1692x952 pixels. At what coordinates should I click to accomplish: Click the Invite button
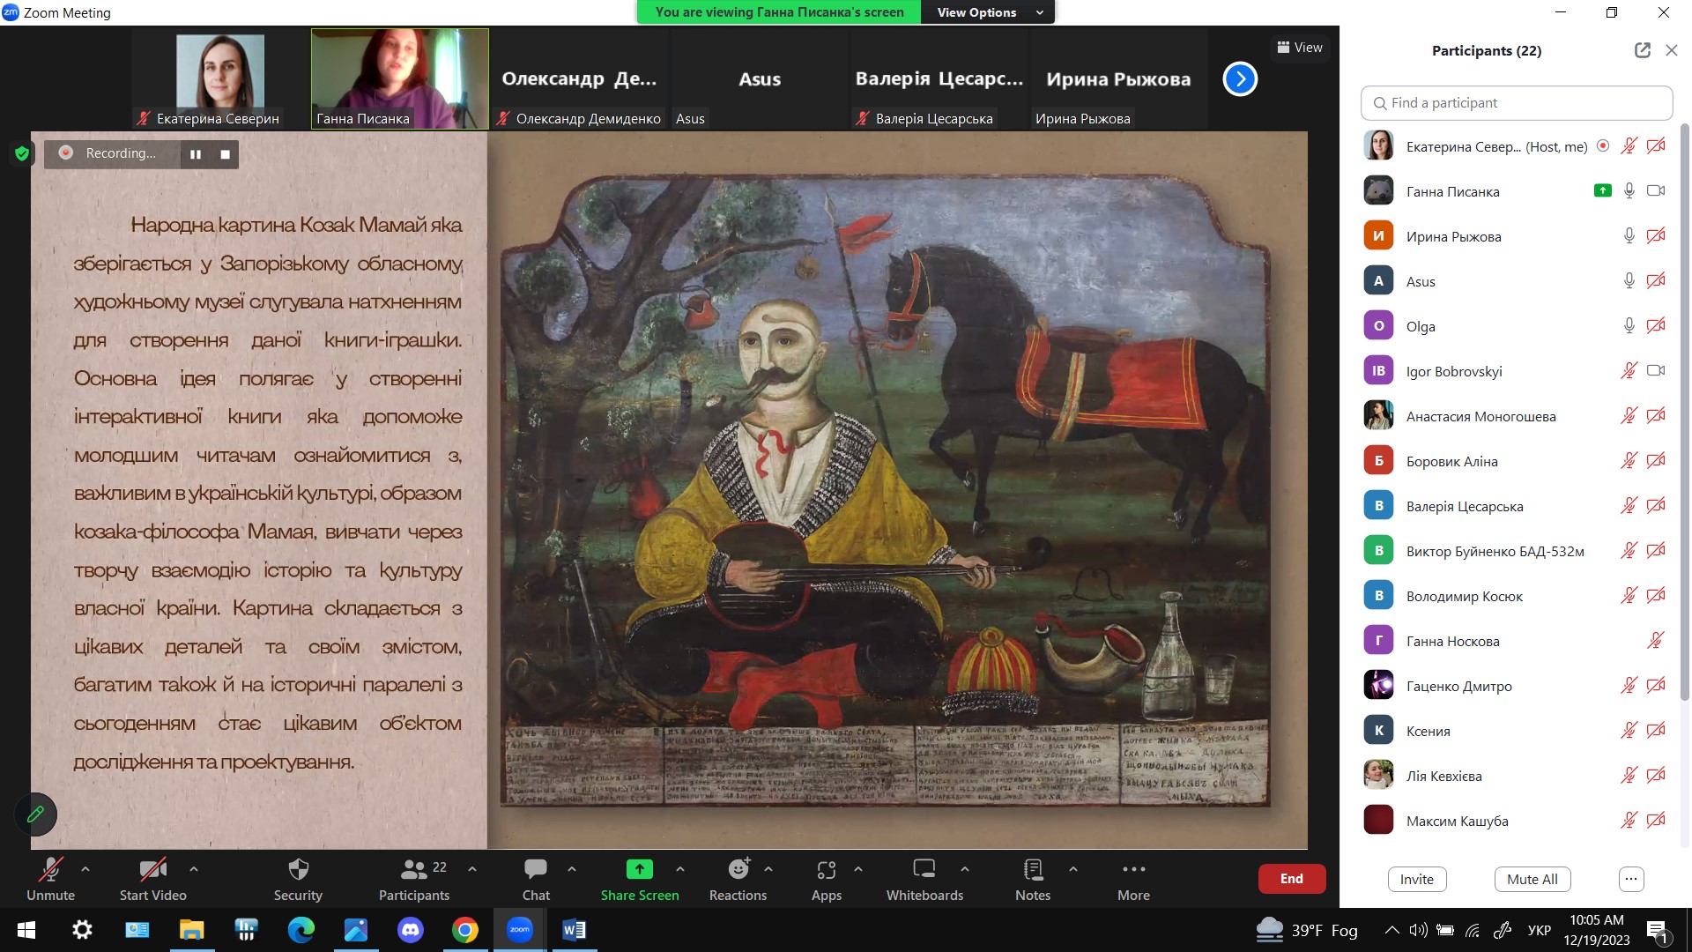(1416, 879)
